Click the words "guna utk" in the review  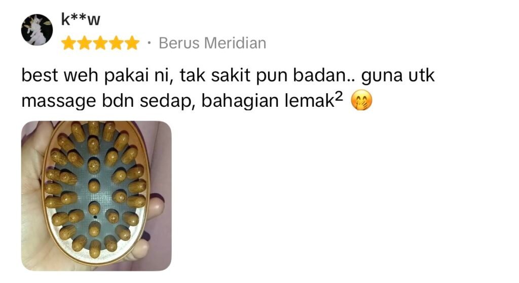398,76
